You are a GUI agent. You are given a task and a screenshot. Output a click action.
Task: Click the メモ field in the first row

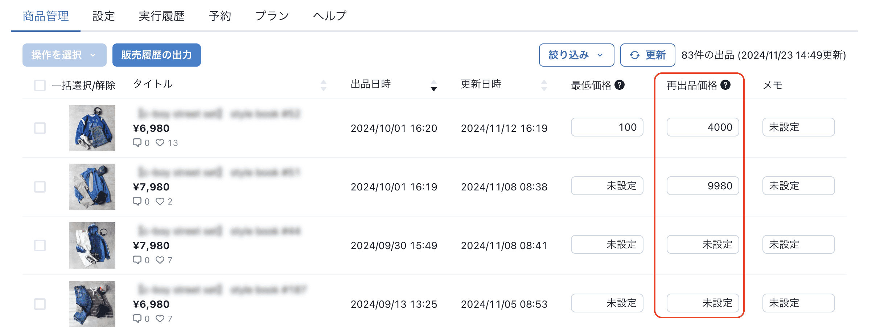[798, 127]
